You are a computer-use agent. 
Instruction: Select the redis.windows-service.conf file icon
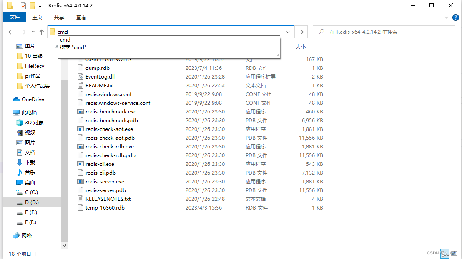[x=80, y=103]
